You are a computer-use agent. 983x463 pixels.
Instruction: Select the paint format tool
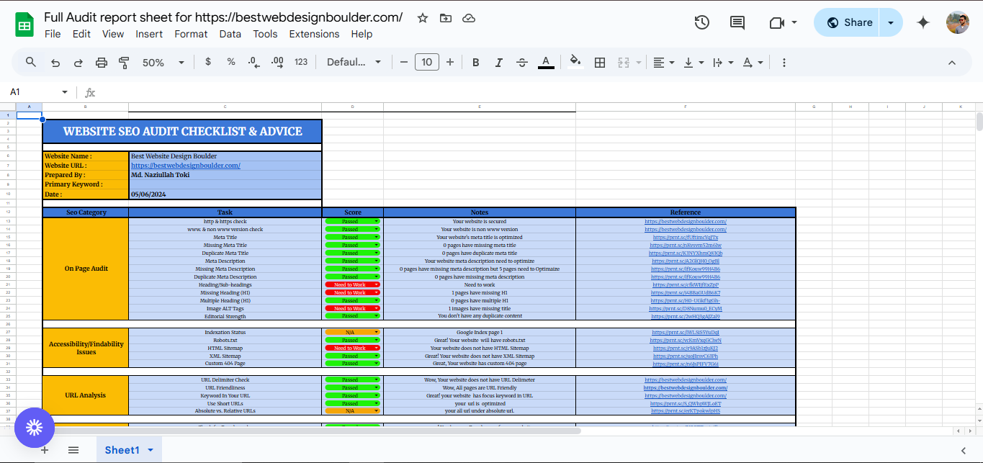point(123,63)
